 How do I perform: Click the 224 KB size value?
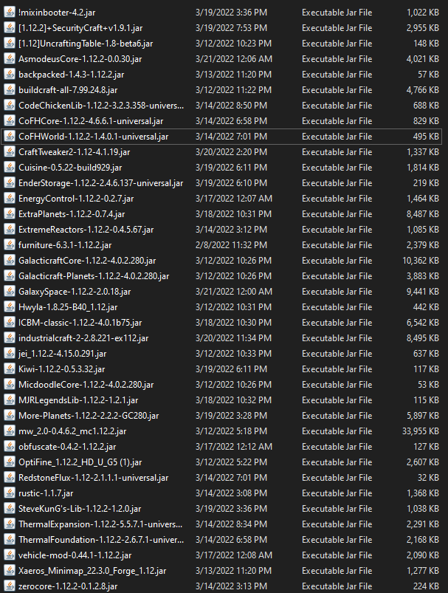pos(426,586)
